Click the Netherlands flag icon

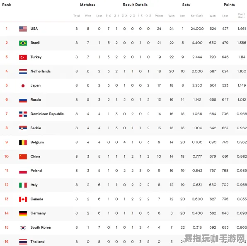[x=23, y=72]
